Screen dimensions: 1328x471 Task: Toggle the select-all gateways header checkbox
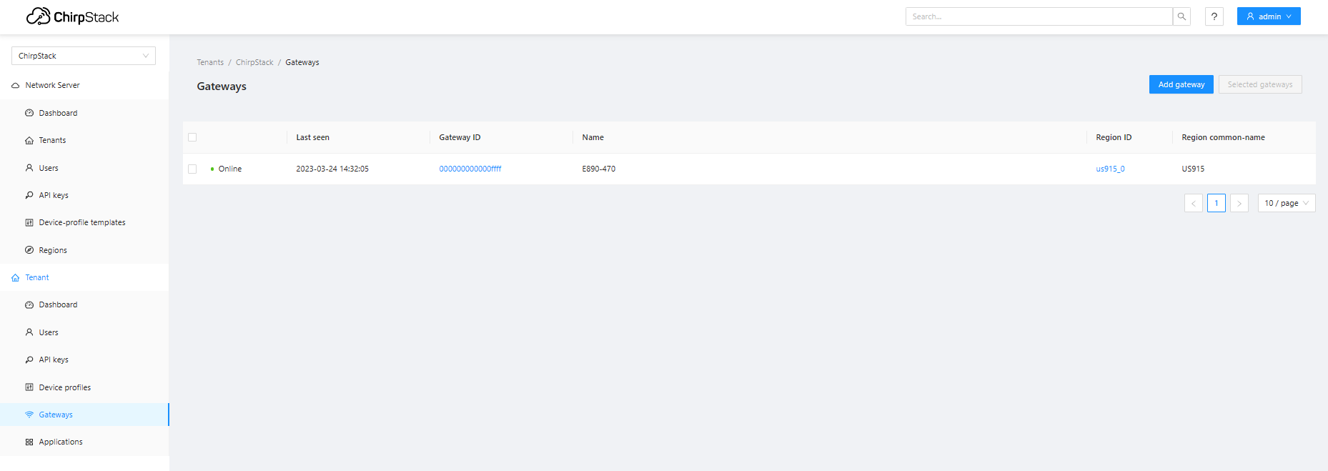pos(192,137)
